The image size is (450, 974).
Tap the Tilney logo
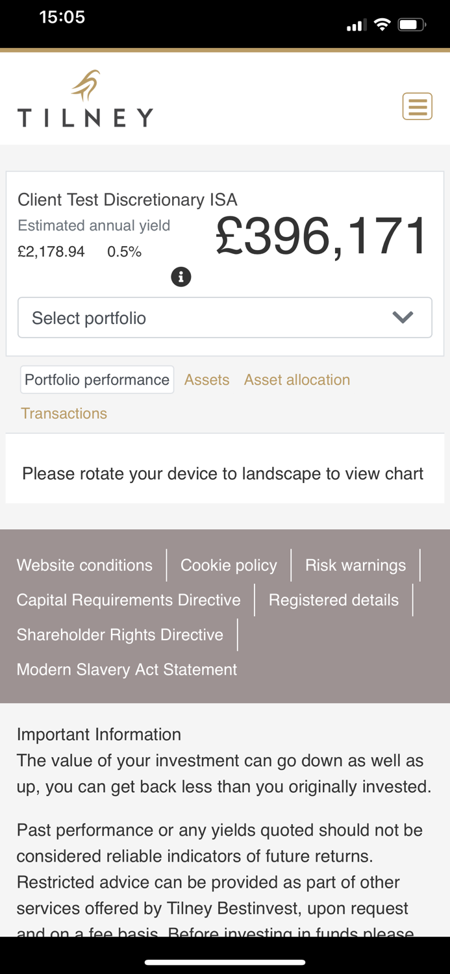tap(85, 99)
